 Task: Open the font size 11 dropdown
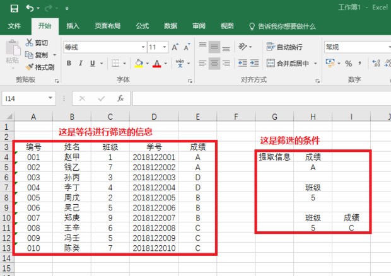pyautogui.click(x=165, y=47)
